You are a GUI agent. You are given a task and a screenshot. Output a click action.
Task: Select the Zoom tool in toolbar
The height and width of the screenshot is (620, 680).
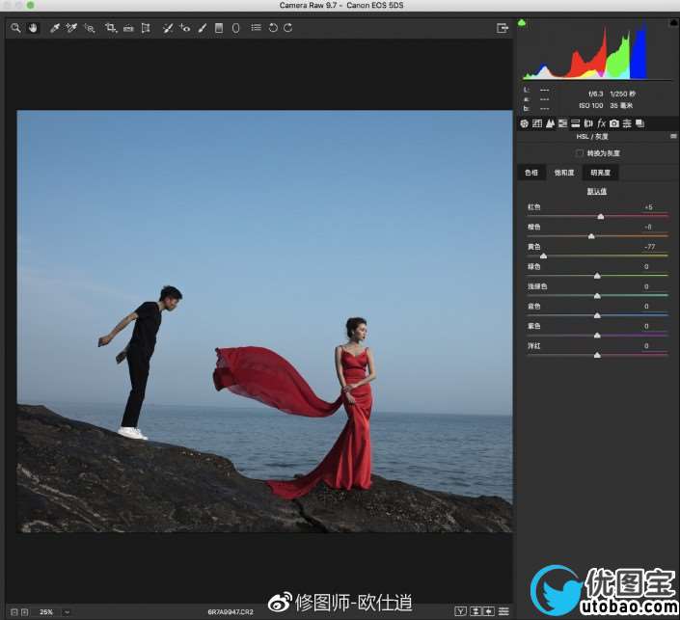[x=15, y=28]
